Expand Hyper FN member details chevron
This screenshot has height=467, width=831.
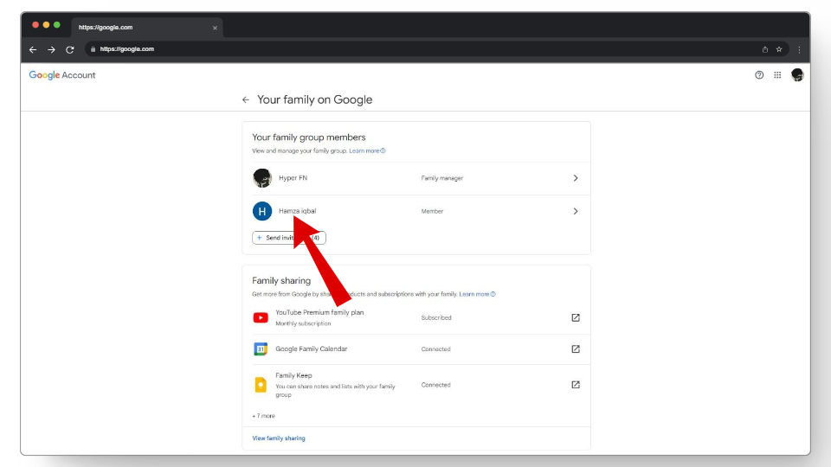click(576, 178)
